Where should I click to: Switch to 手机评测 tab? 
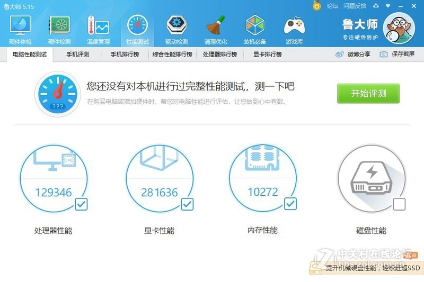point(77,54)
